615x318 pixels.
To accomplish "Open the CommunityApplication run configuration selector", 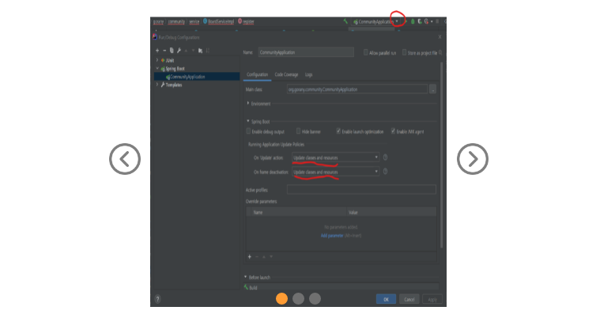I will point(375,21).
